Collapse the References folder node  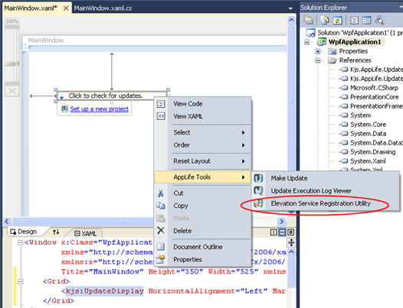click(x=318, y=60)
